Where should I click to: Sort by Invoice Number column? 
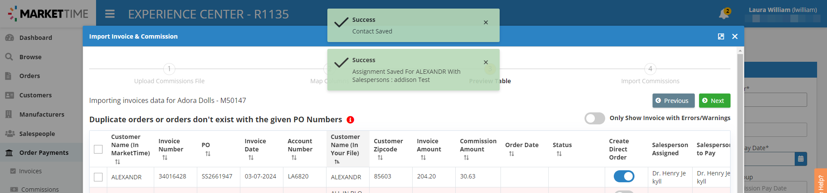[165, 158]
